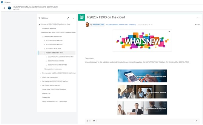Open chevron on Collaborative Innovation banner
The image size is (203, 125).
pyautogui.click(x=165, y=71)
